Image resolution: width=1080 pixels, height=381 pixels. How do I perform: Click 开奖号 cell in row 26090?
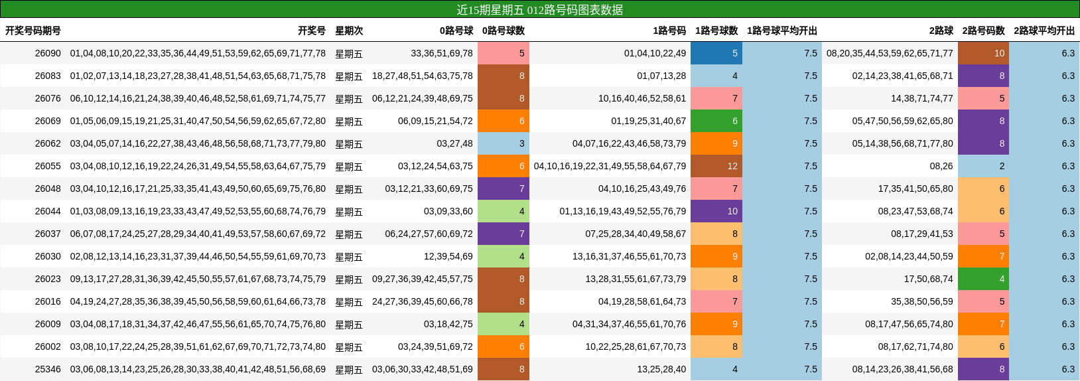point(198,53)
